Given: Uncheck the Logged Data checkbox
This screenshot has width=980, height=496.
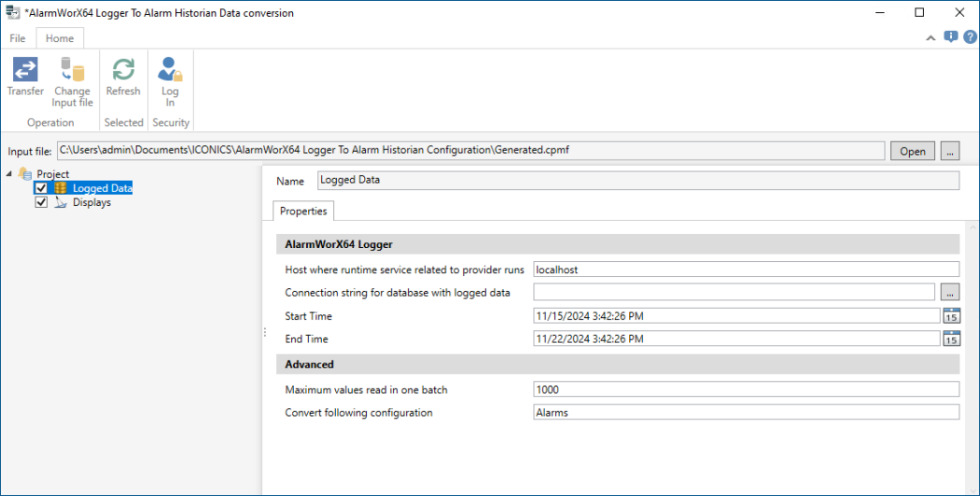Looking at the screenshot, I should [x=41, y=188].
